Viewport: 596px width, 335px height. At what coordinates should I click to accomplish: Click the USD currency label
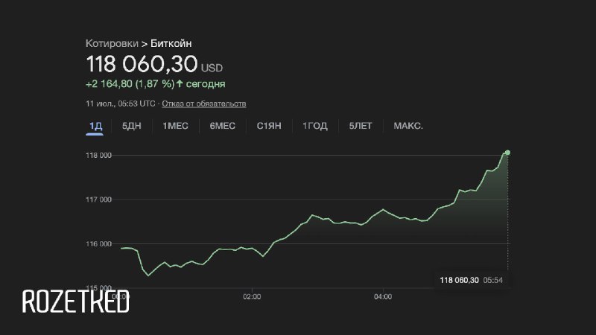coord(212,68)
